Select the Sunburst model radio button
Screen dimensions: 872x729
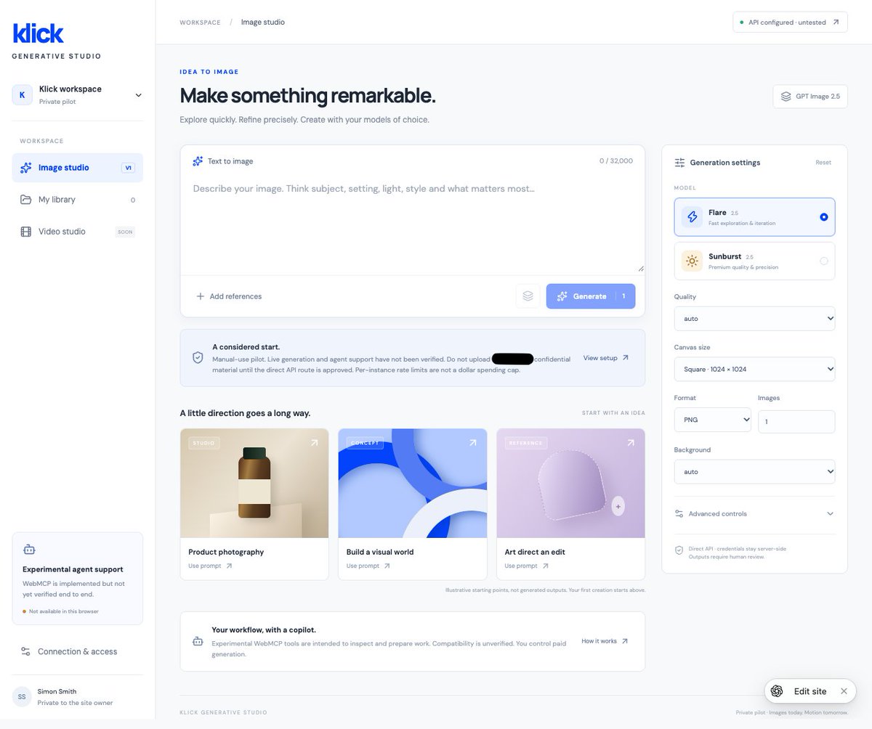[823, 261]
